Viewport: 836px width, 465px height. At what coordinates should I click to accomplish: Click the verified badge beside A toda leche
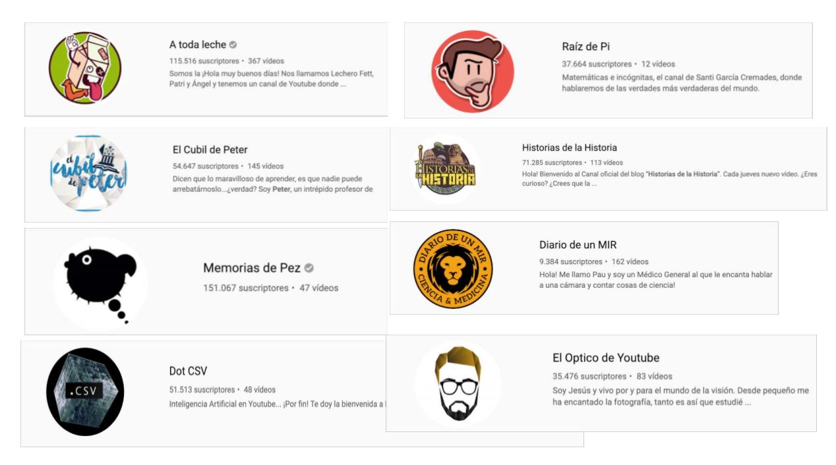point(233,45)
